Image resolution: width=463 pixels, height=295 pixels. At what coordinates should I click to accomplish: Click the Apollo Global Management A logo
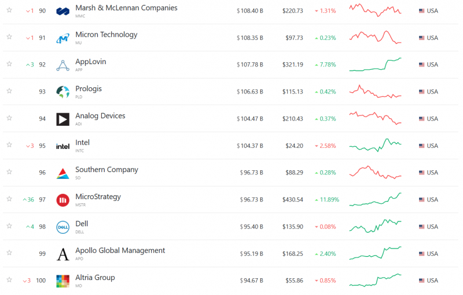63,255
